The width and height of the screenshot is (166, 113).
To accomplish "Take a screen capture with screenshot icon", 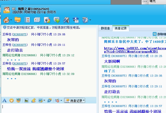I will point(40,100).
